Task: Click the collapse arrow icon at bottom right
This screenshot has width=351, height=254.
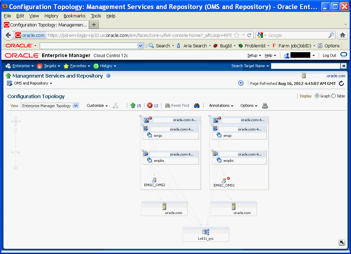Action: click(x=342, y=243)
